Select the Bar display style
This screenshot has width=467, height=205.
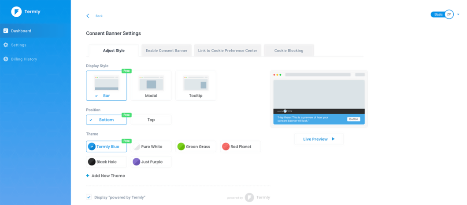tap(106, 86)
